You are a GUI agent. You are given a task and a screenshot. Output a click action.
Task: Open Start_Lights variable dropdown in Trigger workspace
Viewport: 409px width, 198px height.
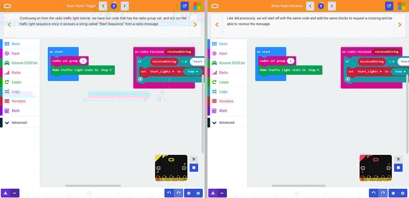pos(162,71)
